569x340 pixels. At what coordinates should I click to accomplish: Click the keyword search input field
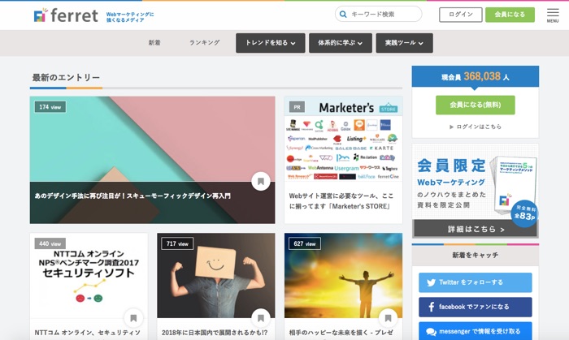[384, 15]
